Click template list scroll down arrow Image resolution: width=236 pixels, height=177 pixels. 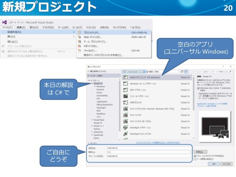[193, 138]
